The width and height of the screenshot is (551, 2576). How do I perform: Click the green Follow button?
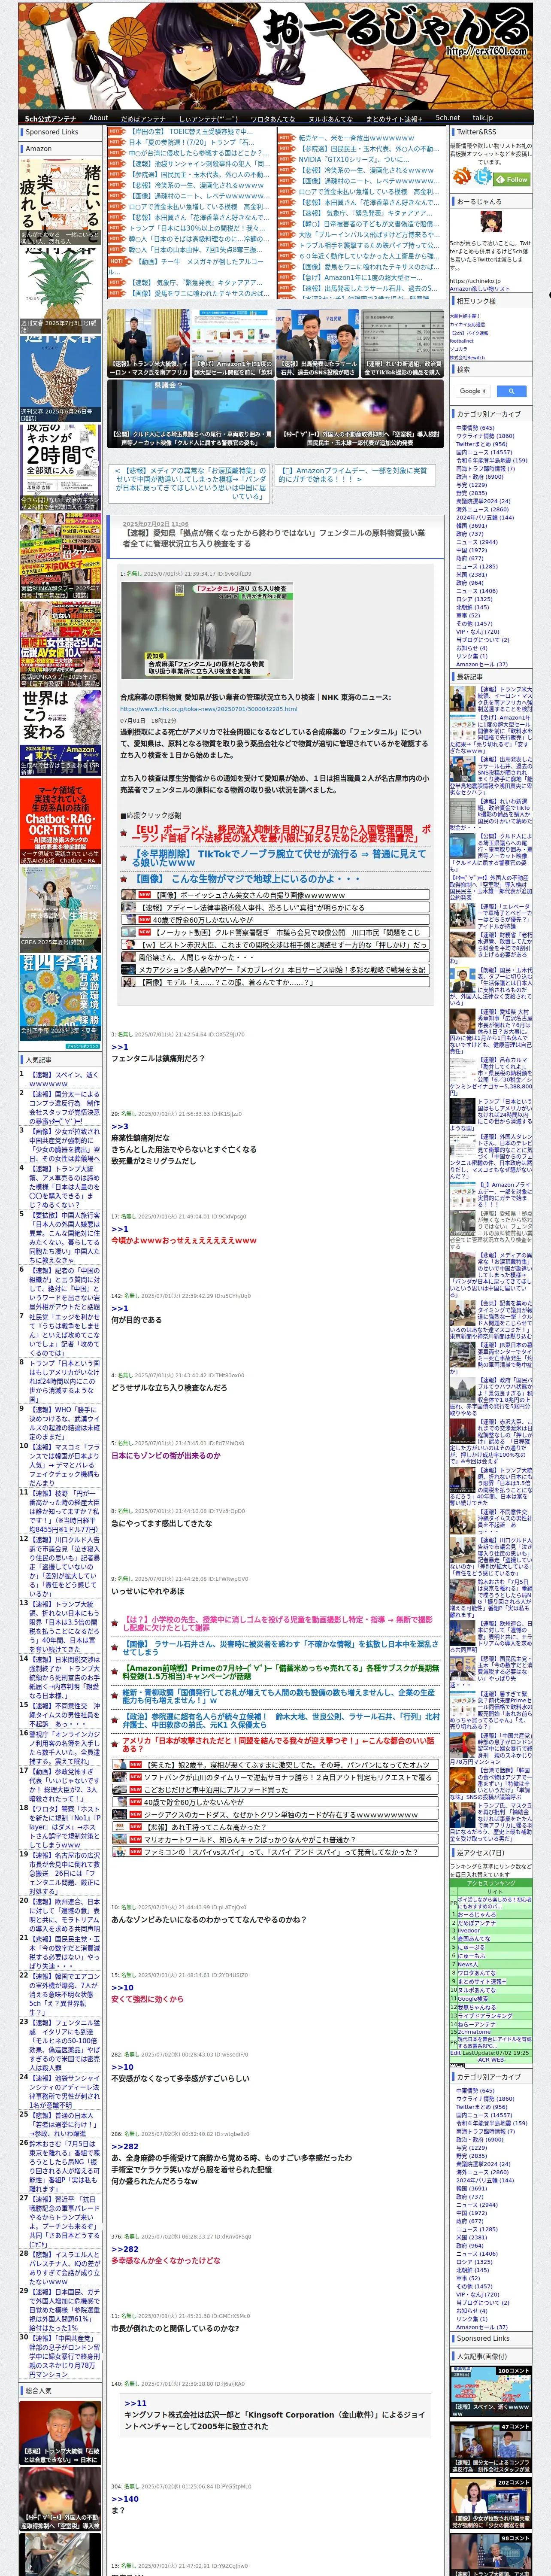click(513, 179)
